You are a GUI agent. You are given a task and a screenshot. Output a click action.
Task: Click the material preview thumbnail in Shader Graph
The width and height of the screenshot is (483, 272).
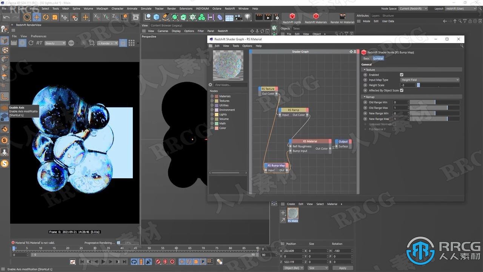click(228, 65)
